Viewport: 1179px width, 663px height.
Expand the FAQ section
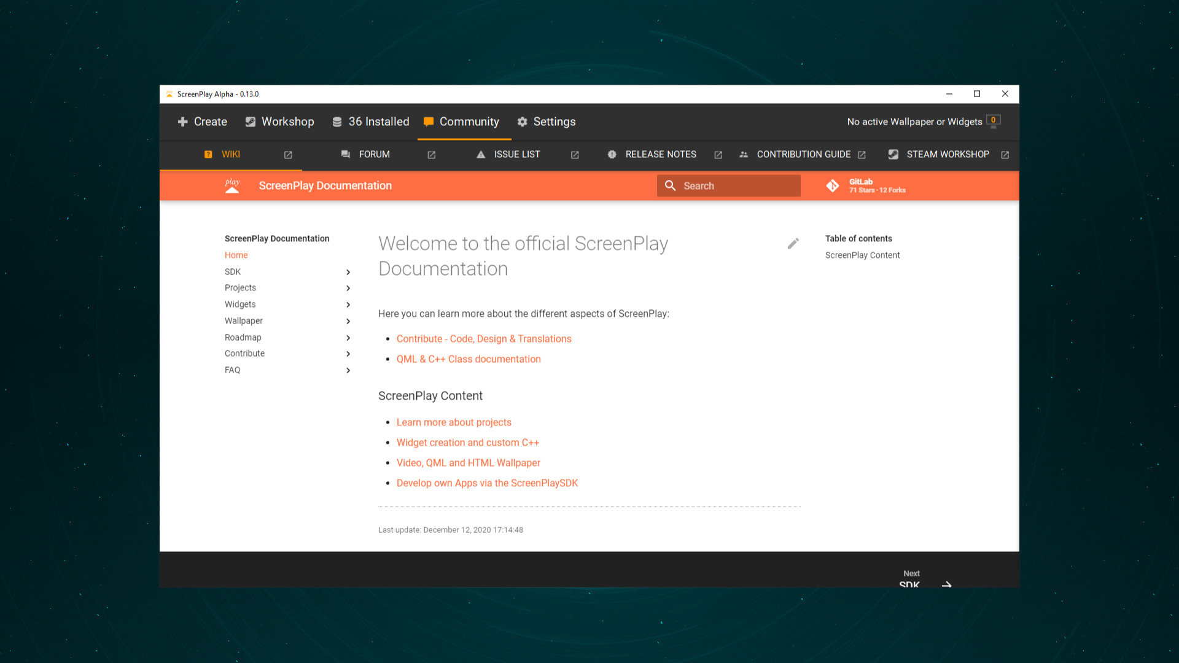click(x=348, y=370)
